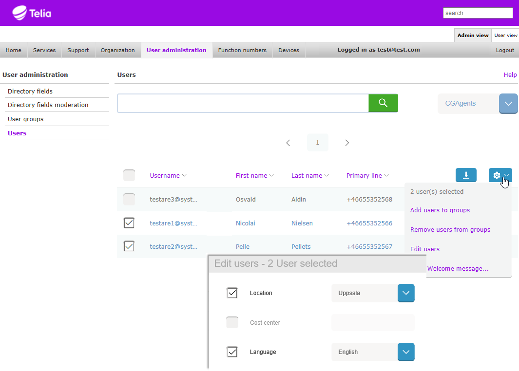
Task: Choose Add users to groups
Action: pyautogui.click(x=440, y=210)
